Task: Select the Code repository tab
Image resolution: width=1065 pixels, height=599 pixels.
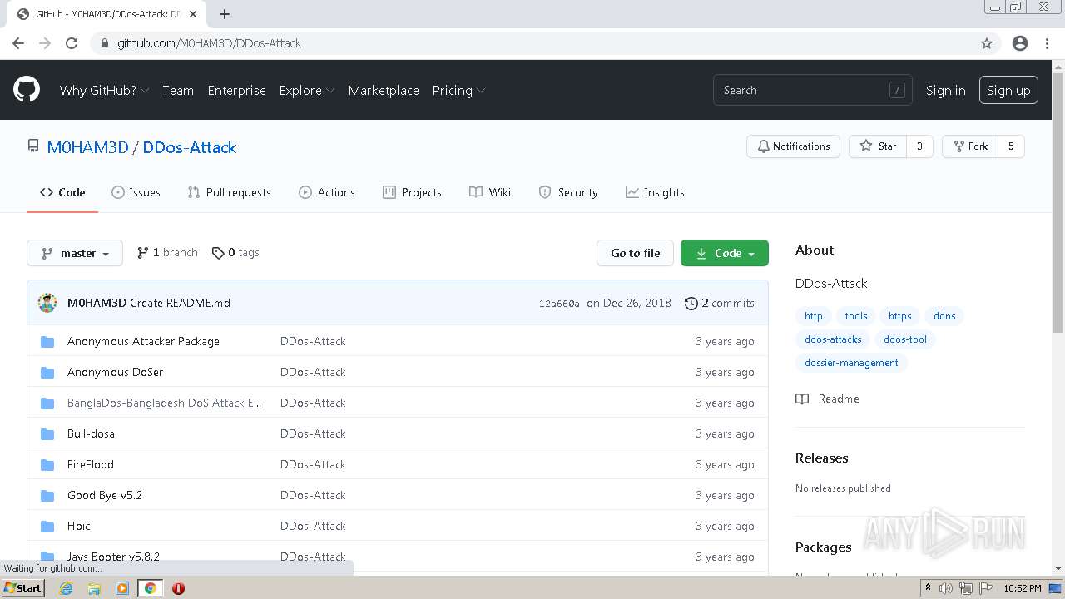Action: [x=62, y=192]
